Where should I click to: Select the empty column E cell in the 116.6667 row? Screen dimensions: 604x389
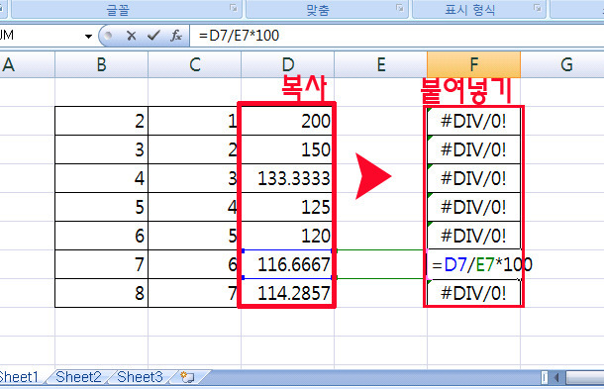(x=380, y=264)
